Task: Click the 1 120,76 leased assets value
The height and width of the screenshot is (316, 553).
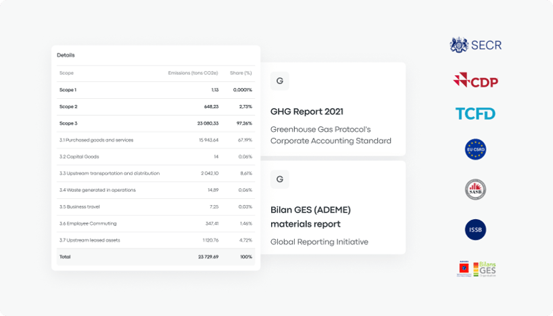Action: tap(210, 240)
